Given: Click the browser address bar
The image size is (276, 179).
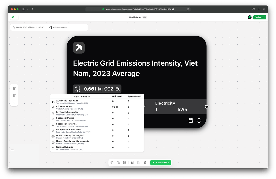Looking at the screenshot, I should click(x=138, y=9).
